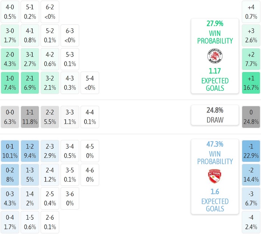This screenshot has height=234, width=261.
Task: Click the 1-2 score tile
Action: 30,151
